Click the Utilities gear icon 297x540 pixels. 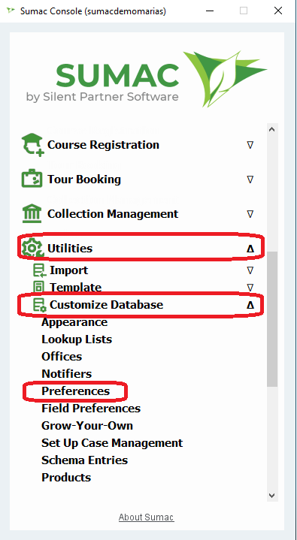32,249
